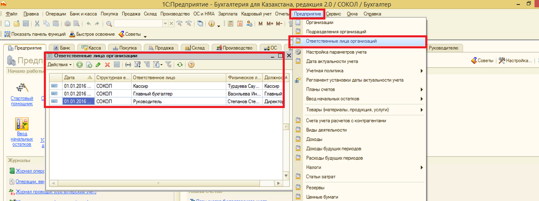Click the Cut scissors icon

[37, 23]
